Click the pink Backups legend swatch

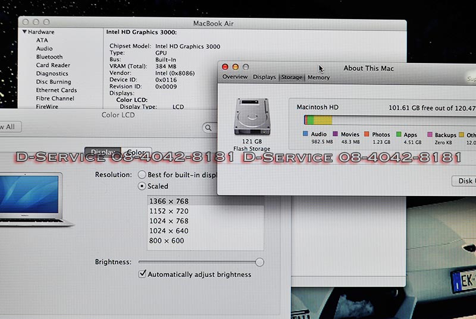pos(430,134)
